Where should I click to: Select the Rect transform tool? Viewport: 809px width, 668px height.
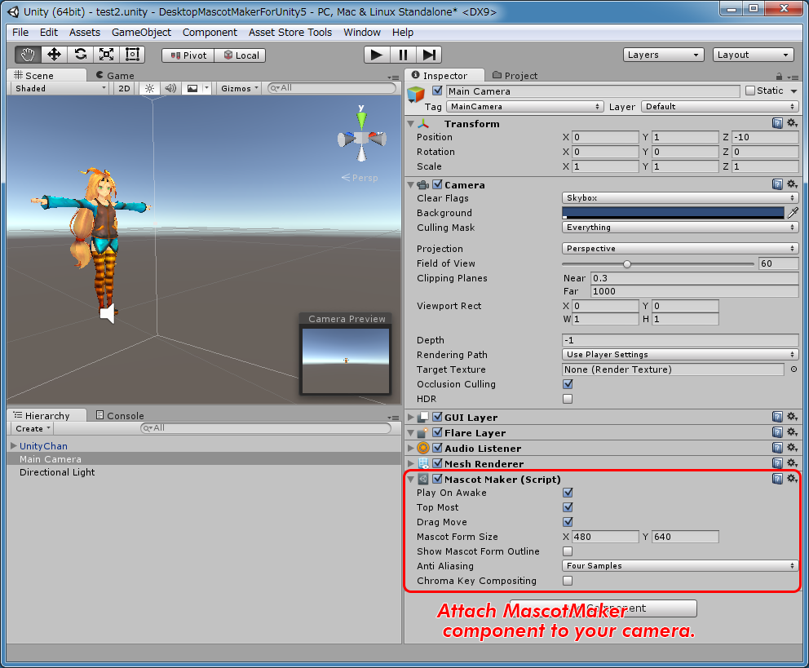(133, 55)
